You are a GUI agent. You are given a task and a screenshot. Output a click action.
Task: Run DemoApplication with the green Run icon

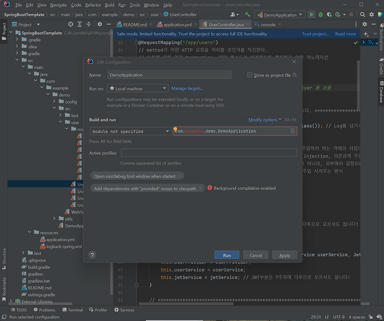[312, 15]
